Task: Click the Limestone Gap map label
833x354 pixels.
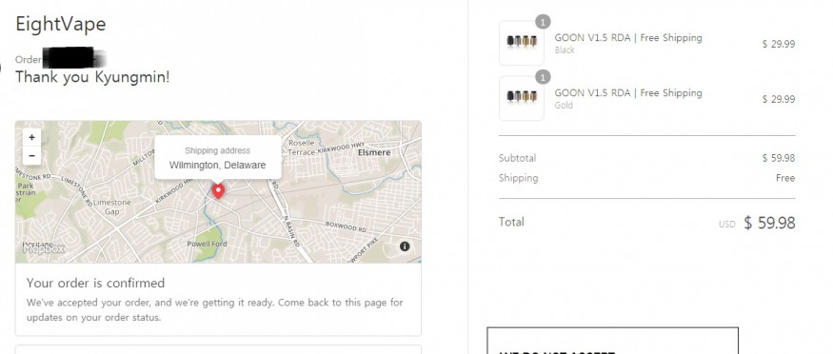Action: coord(112,207)
